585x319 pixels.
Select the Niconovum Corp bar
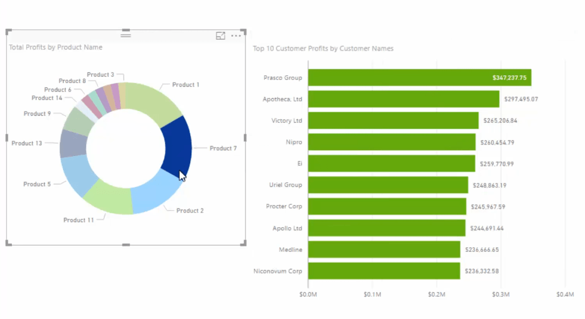tap(384, 271)
